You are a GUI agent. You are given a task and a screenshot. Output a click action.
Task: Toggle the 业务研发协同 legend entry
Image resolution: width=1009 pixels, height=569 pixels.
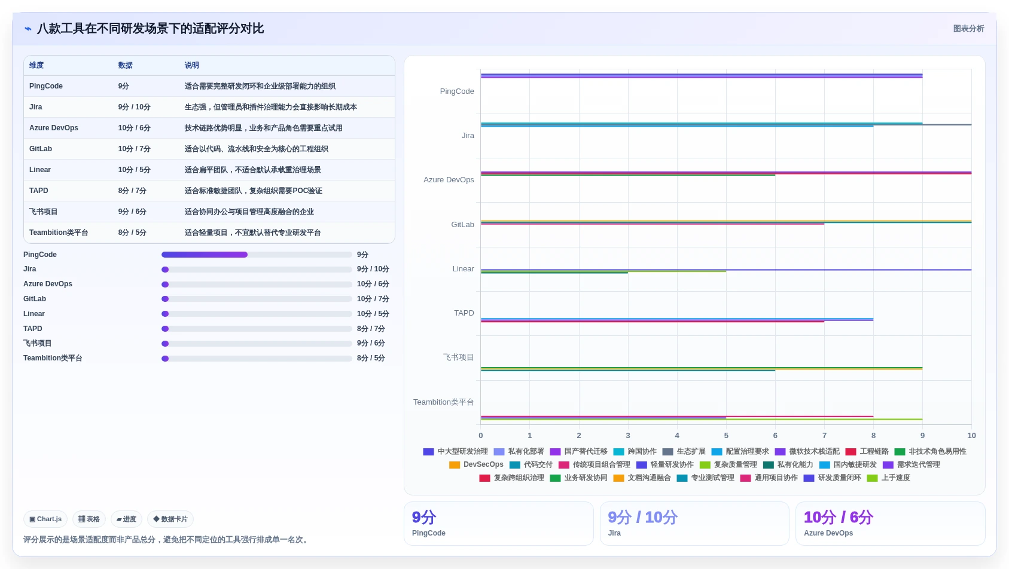[578, 478]
